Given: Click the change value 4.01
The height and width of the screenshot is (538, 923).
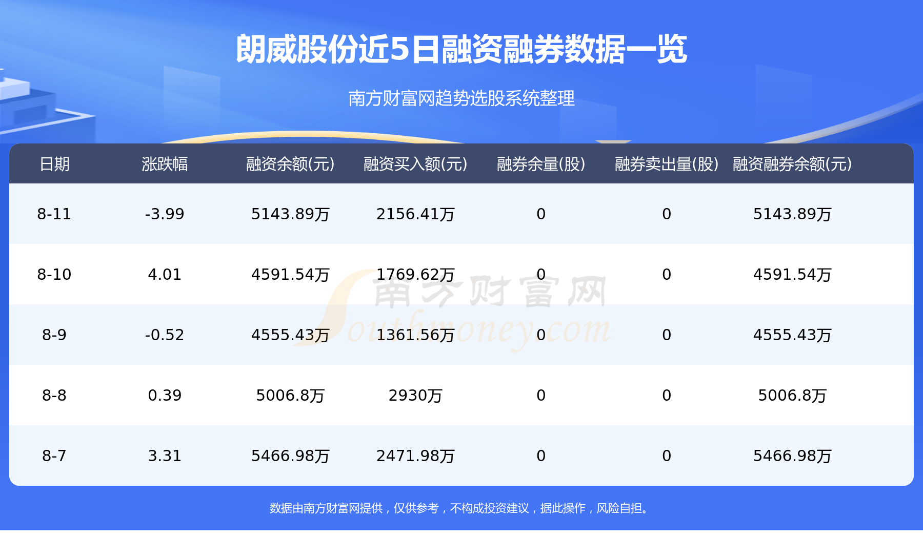Looking at the screenshot, I should point(165,274).
